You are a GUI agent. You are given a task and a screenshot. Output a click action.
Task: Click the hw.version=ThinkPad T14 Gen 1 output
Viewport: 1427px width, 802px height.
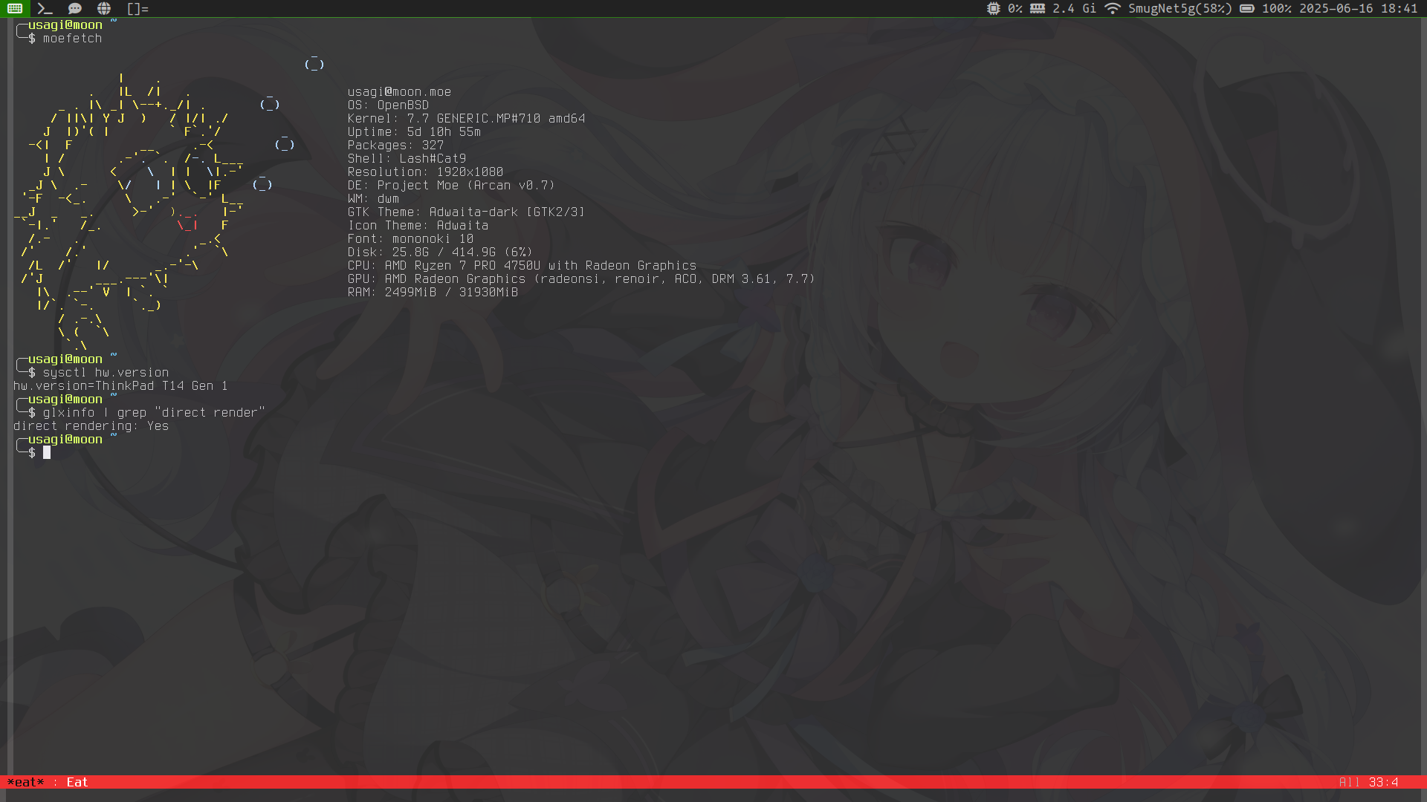pyautogui.click(x=120, y=386)
